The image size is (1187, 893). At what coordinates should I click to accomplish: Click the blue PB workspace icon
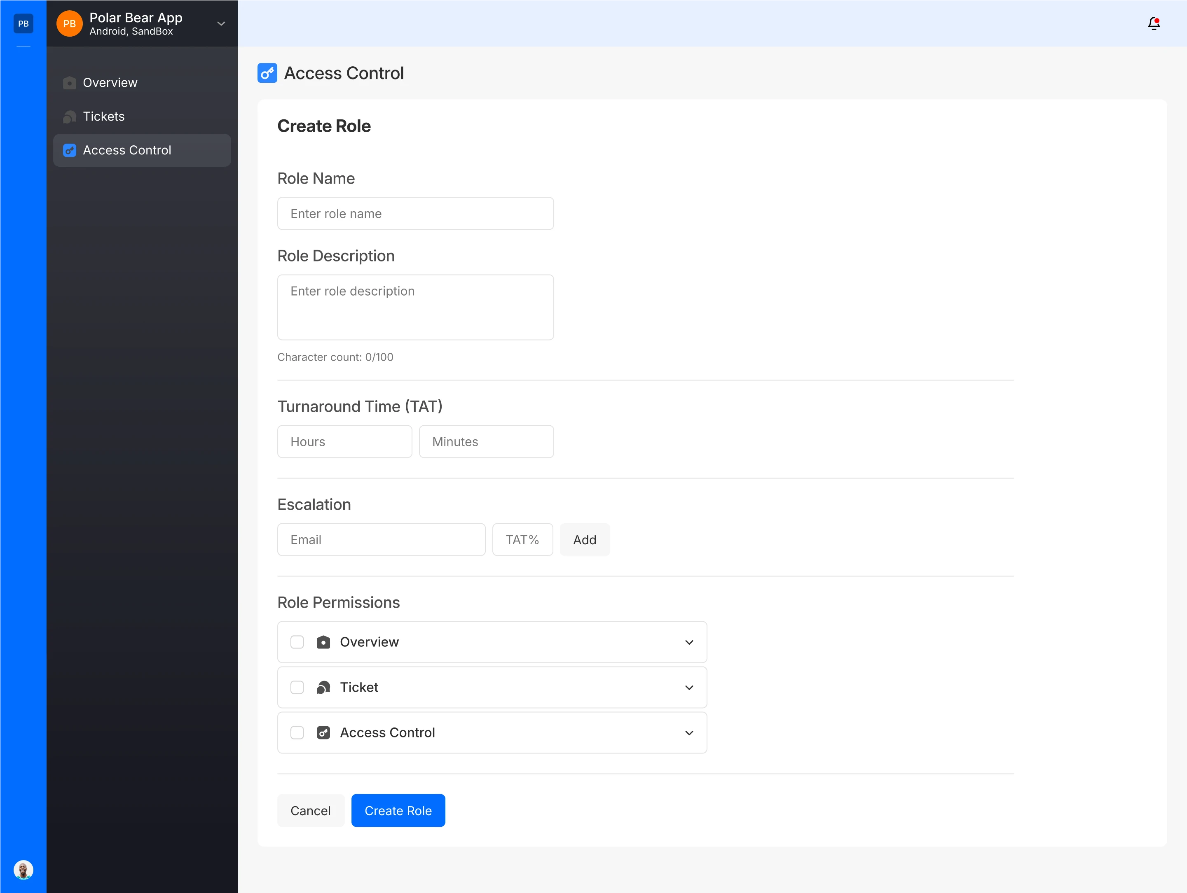[x=23, y=23]
